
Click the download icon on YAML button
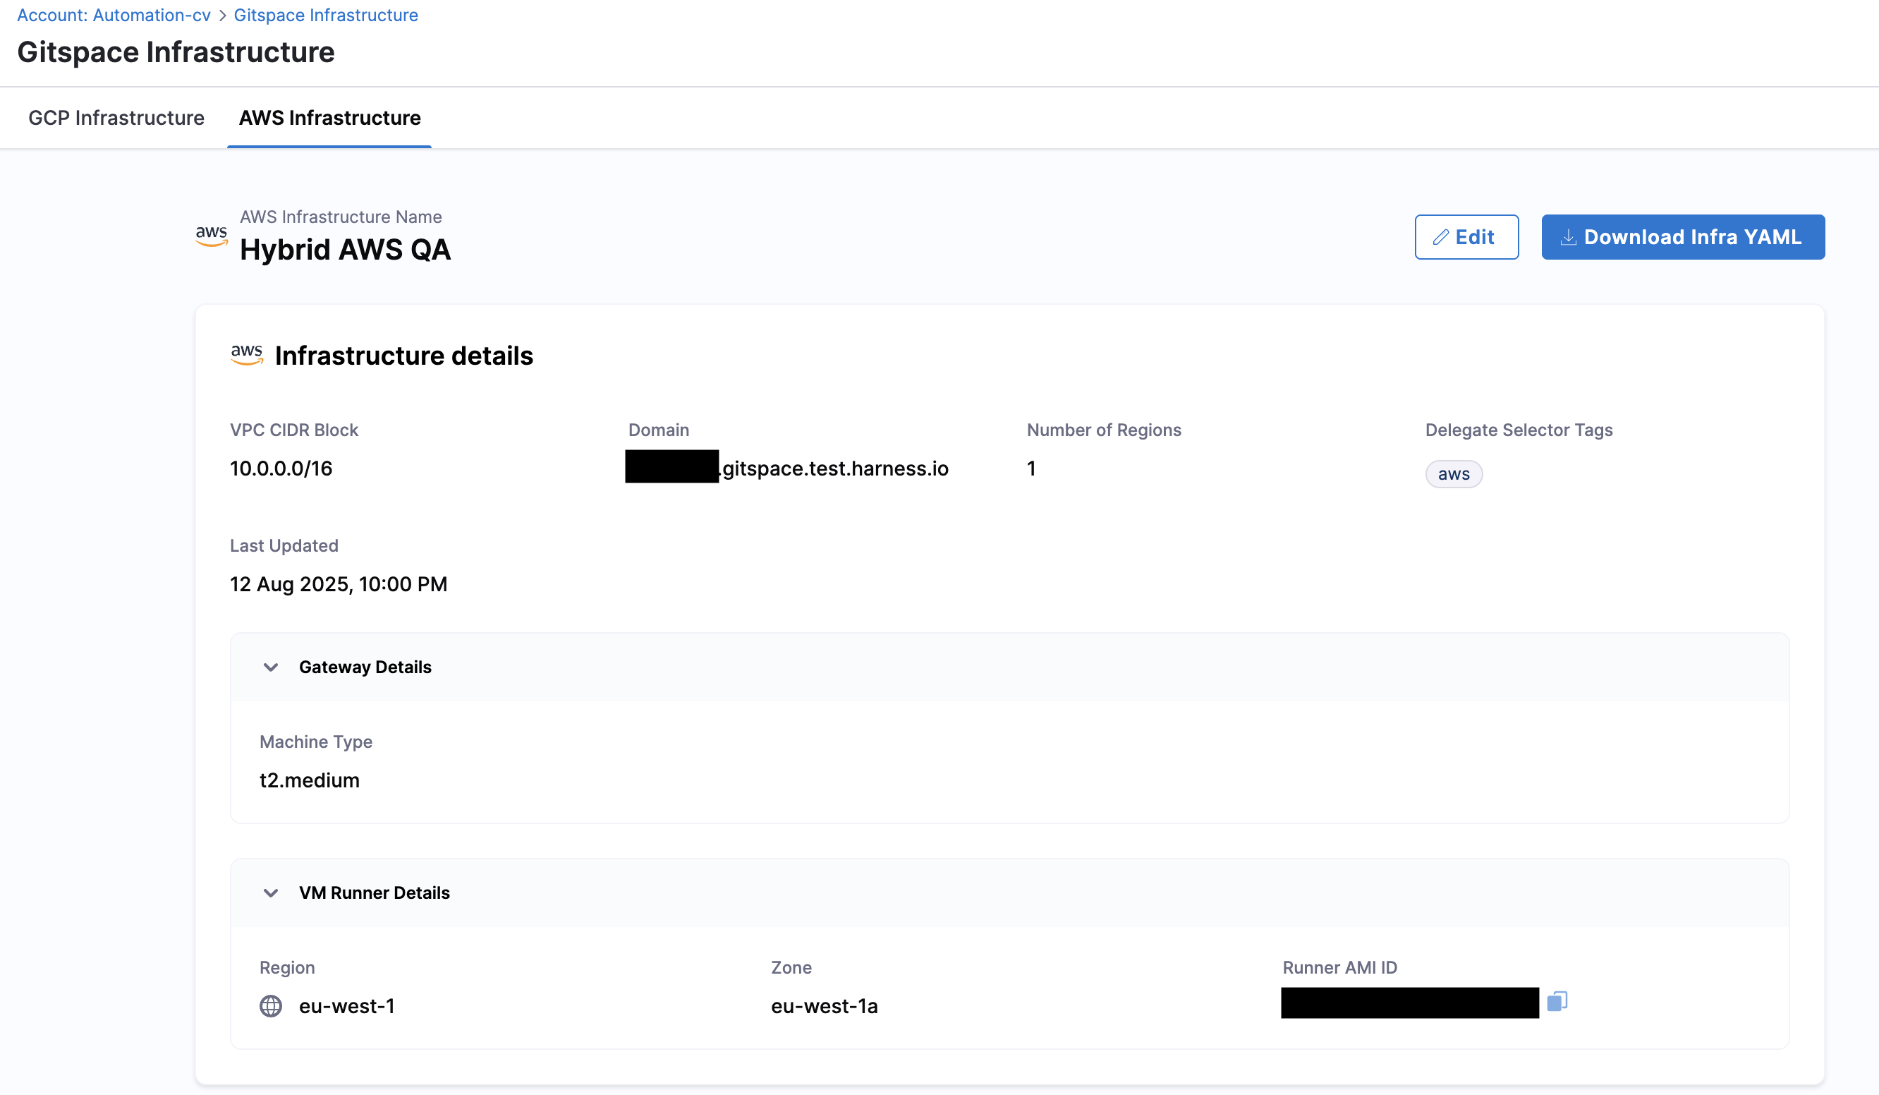[x=1568, y=237]
